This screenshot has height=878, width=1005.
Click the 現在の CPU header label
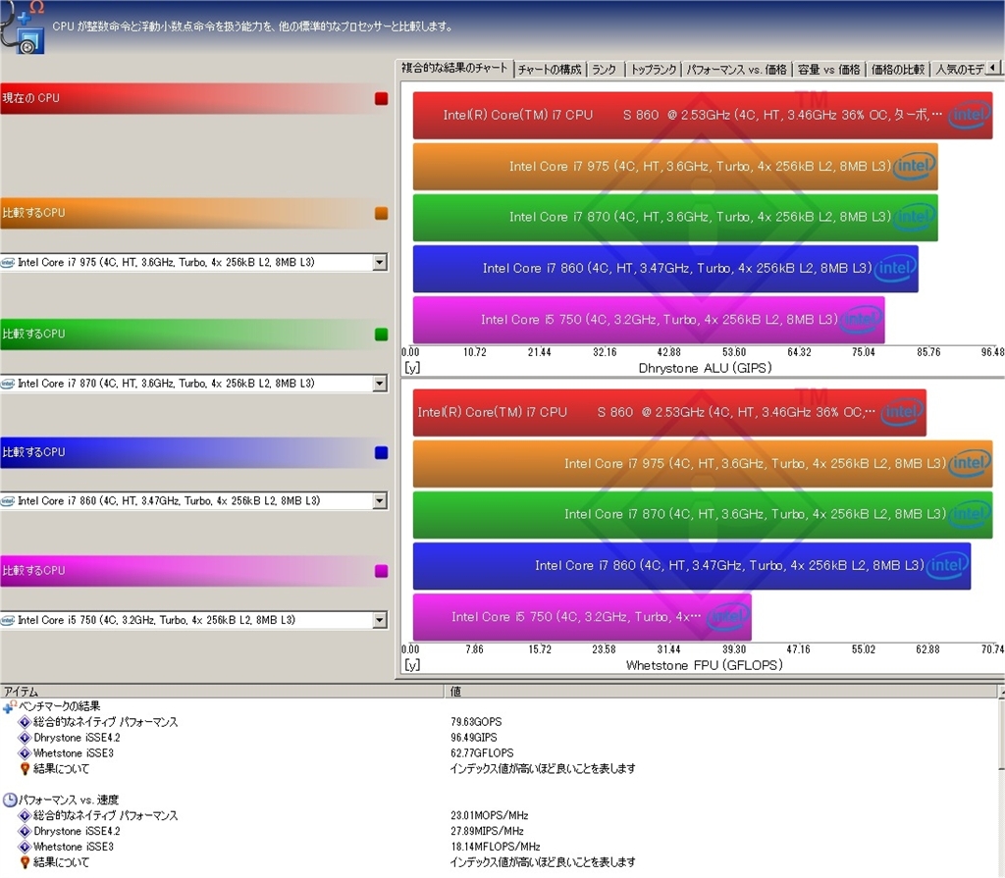[30, 98]
